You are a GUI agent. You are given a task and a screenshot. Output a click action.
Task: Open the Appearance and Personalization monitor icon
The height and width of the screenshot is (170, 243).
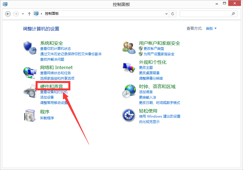click(x=129, y=67)
